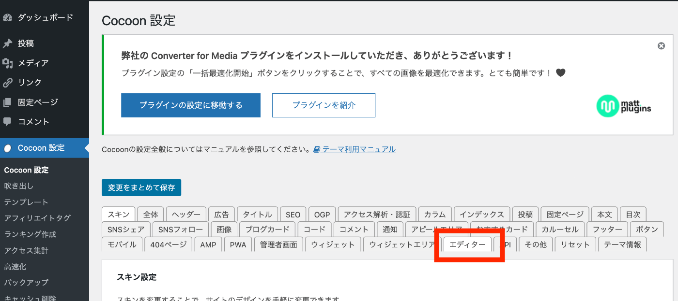Switch to SNSシェア tab

(x=126, y=229)
